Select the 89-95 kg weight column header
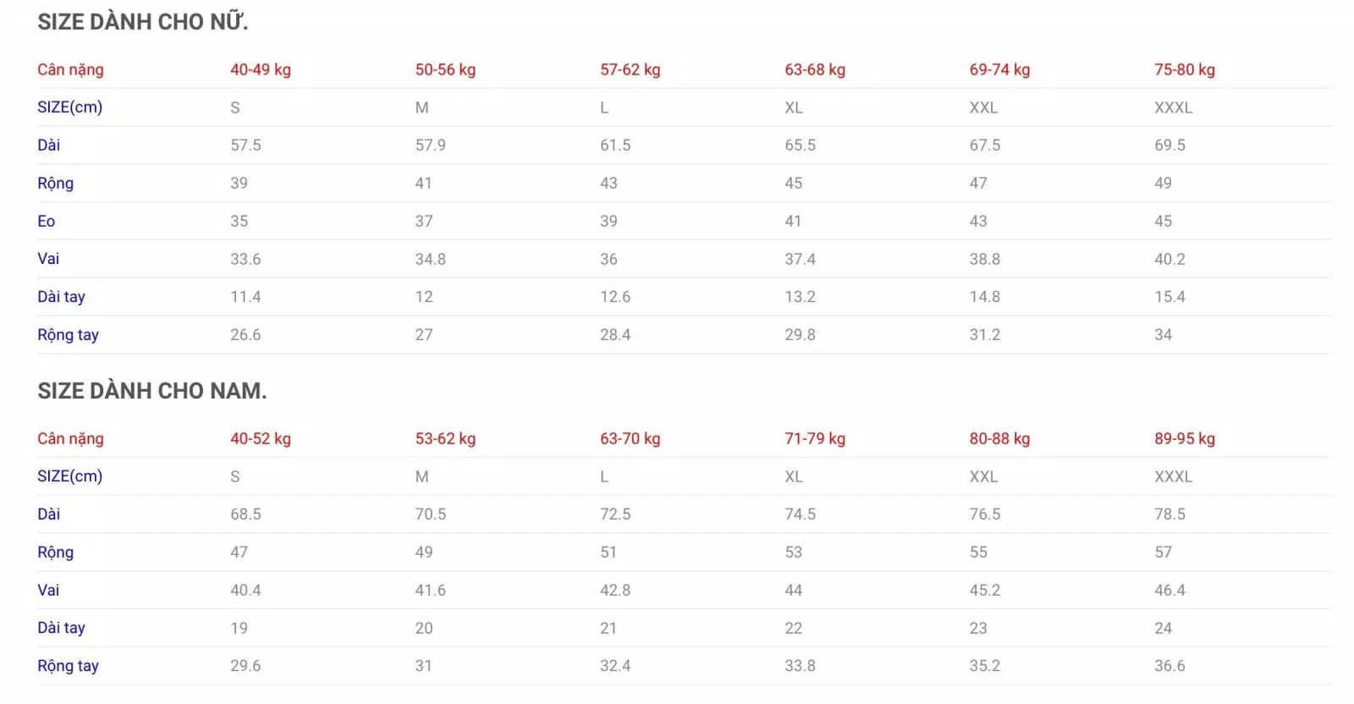The height and width of the screenshot is (704, 1354). [x=1184, y=438]
